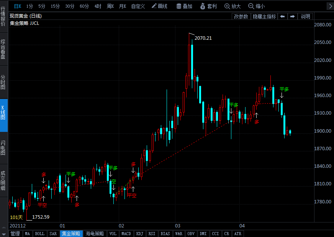Show the OBV sub-indicator
The image size is (334, 237).
[191, 234]
